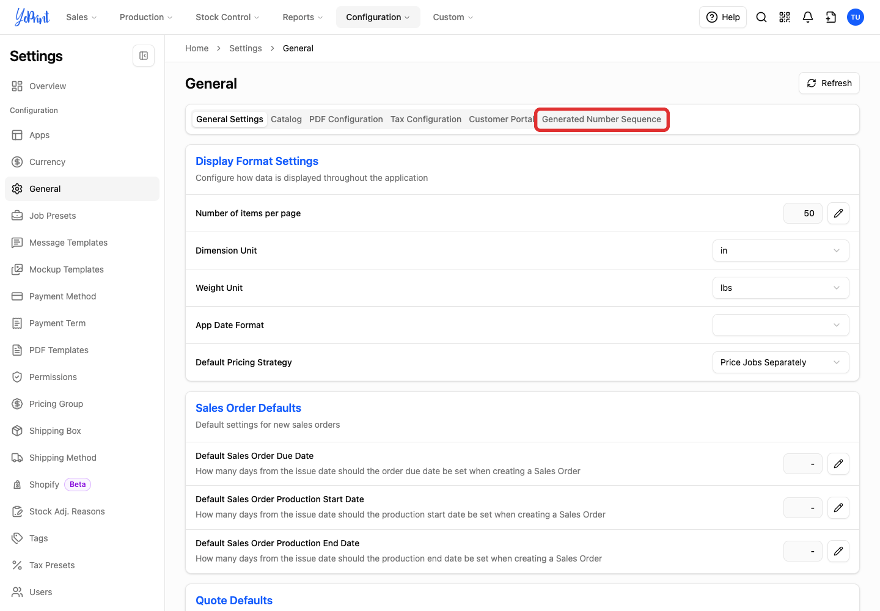880x611 pixels.
Task: Switch to the Catalog tab
Action: pos(286,119)
